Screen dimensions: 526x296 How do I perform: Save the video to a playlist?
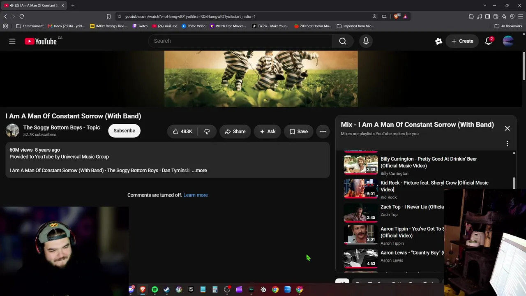click(x=299, y=132)
